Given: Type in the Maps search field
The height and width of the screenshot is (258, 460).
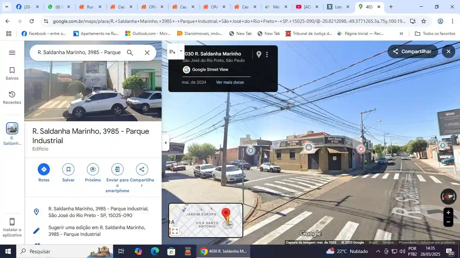Looking at the screenshot, I should point(79,53).
